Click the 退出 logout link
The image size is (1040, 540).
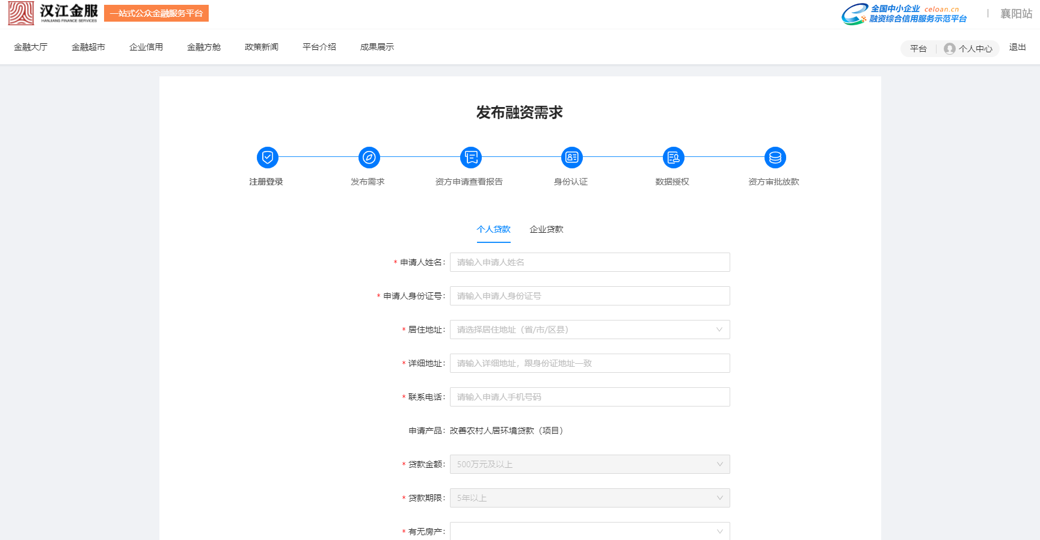click(x=1017, y=47)
